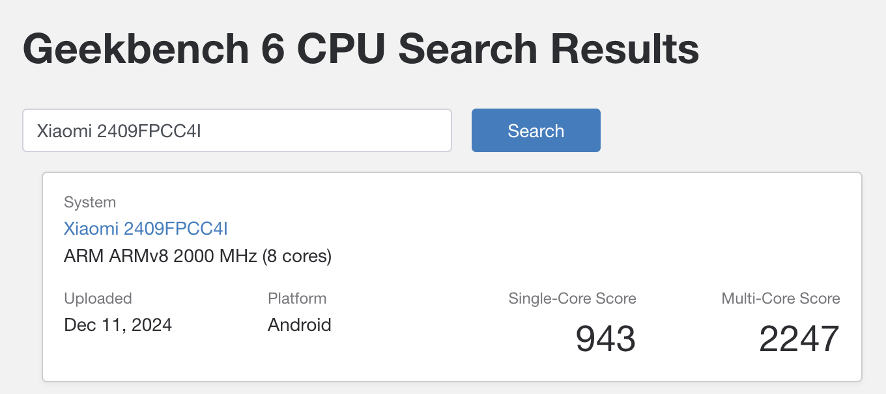886x394 pixels.
Task: Select the System label in result card
Action: [90, 202]
